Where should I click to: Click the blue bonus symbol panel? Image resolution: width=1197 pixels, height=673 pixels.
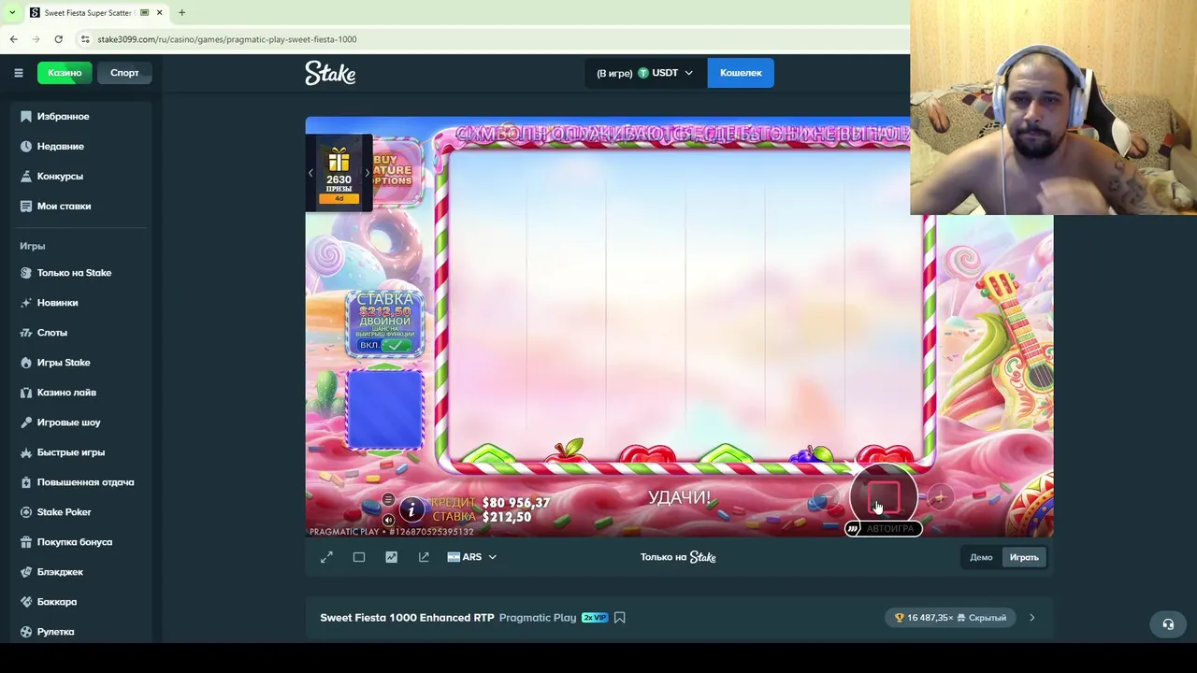(385, 409)
